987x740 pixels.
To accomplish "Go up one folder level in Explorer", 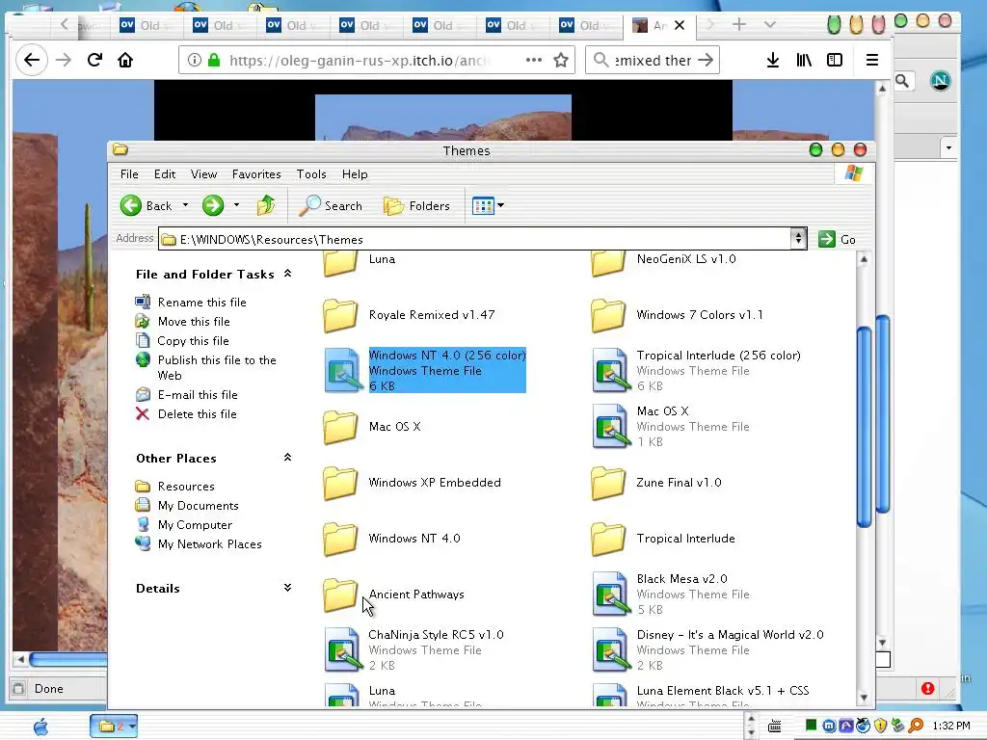I will click(x=266, y=205).
